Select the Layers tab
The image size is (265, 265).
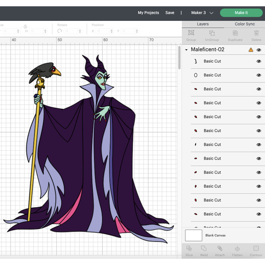203,24
